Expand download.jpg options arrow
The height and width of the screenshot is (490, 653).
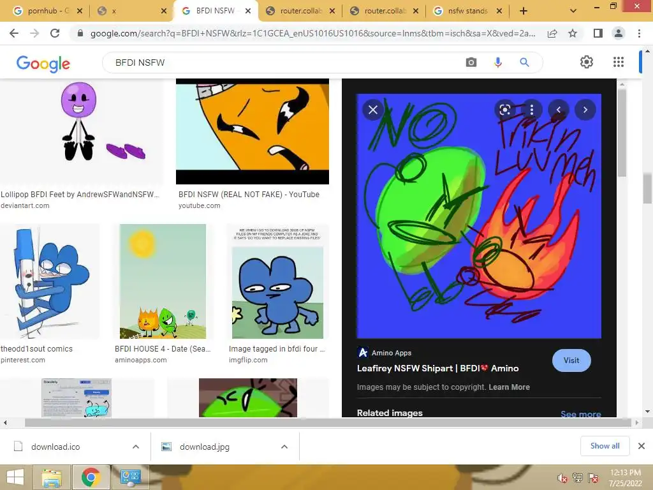pos(284,447)
